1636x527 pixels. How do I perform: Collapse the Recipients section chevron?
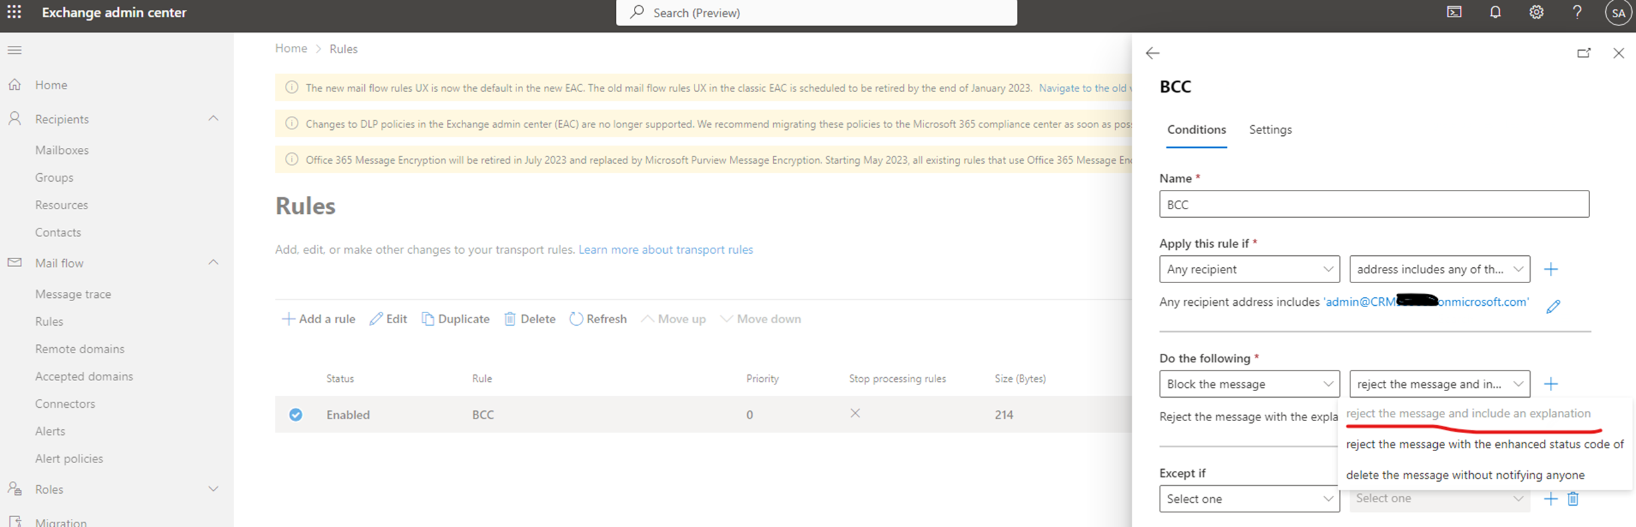[x=214, y=119]
